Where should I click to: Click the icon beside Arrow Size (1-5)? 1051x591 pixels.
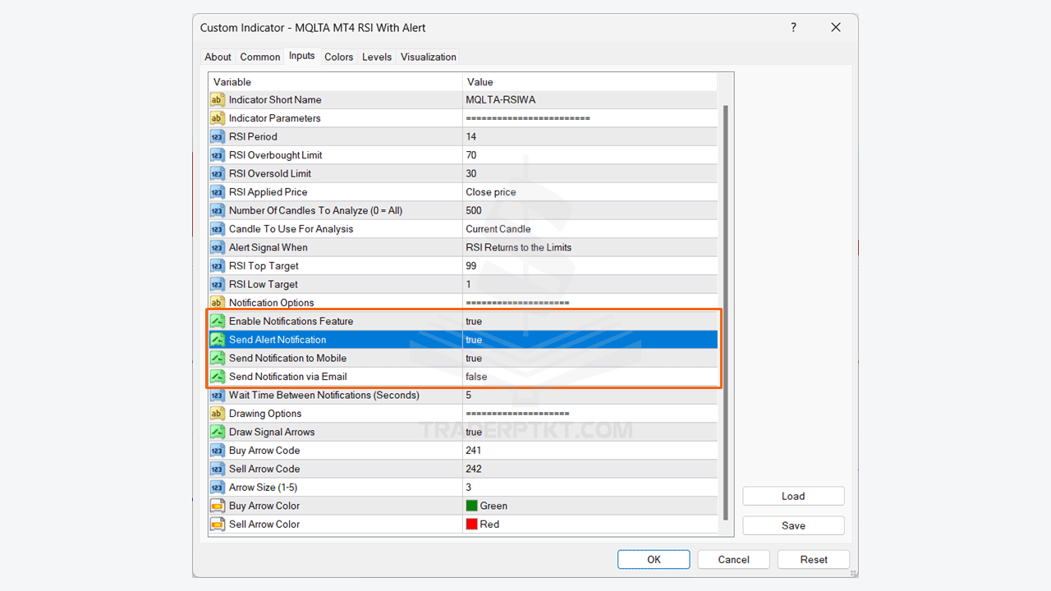coord(218,488)
